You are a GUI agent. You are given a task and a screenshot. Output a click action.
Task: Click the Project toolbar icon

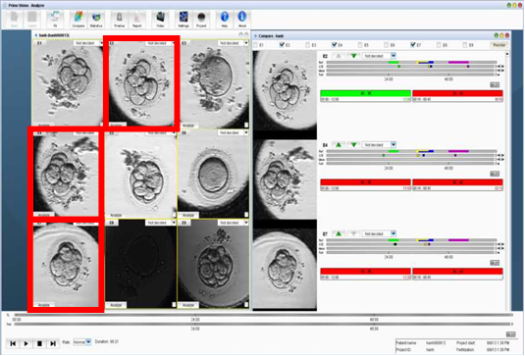tap(201, 19)
